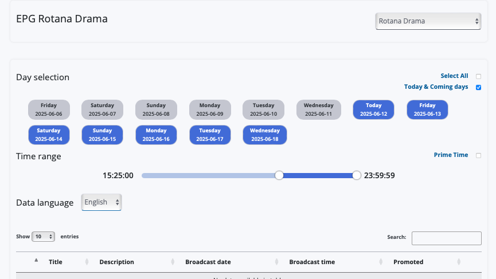Select Friday 2025-06-06 day button
This screenshot has width=496, height=279.
(49, 109)
